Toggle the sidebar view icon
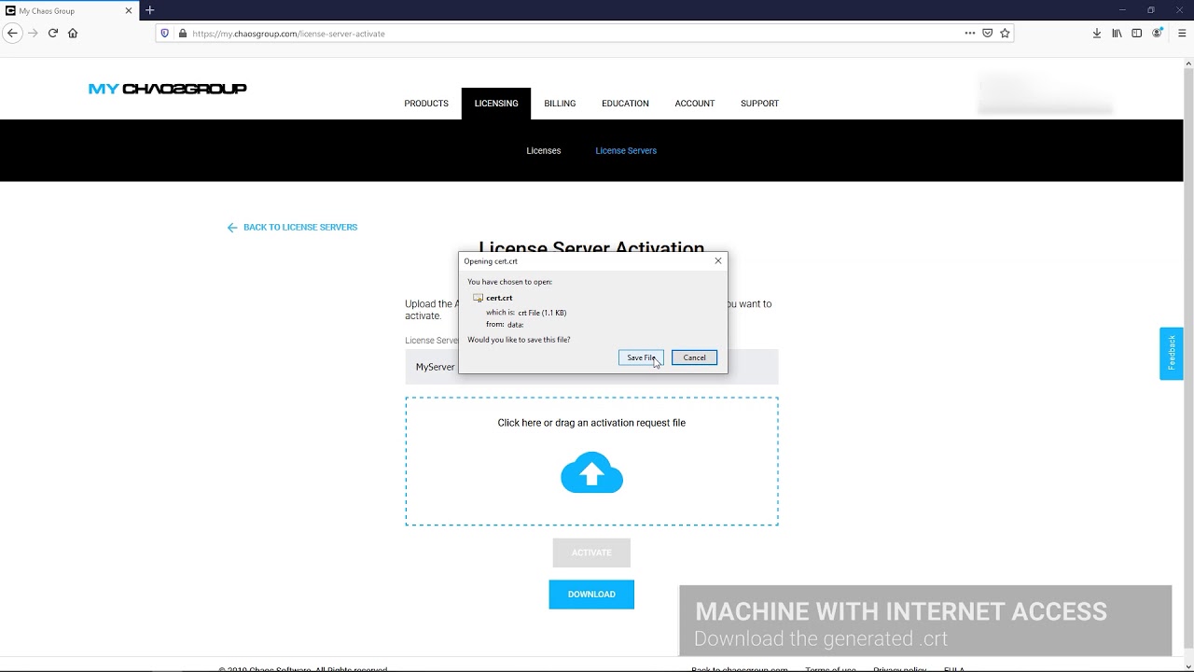 point(1136,33)
